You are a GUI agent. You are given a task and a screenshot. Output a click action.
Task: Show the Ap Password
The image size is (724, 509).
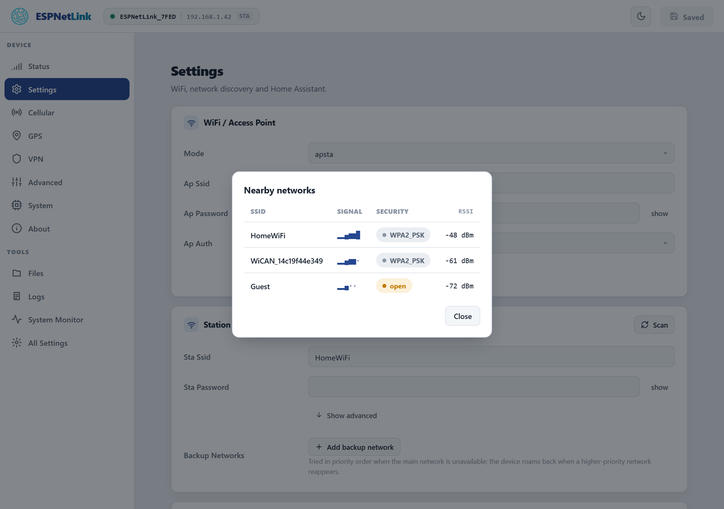click(x=659, y=213)
